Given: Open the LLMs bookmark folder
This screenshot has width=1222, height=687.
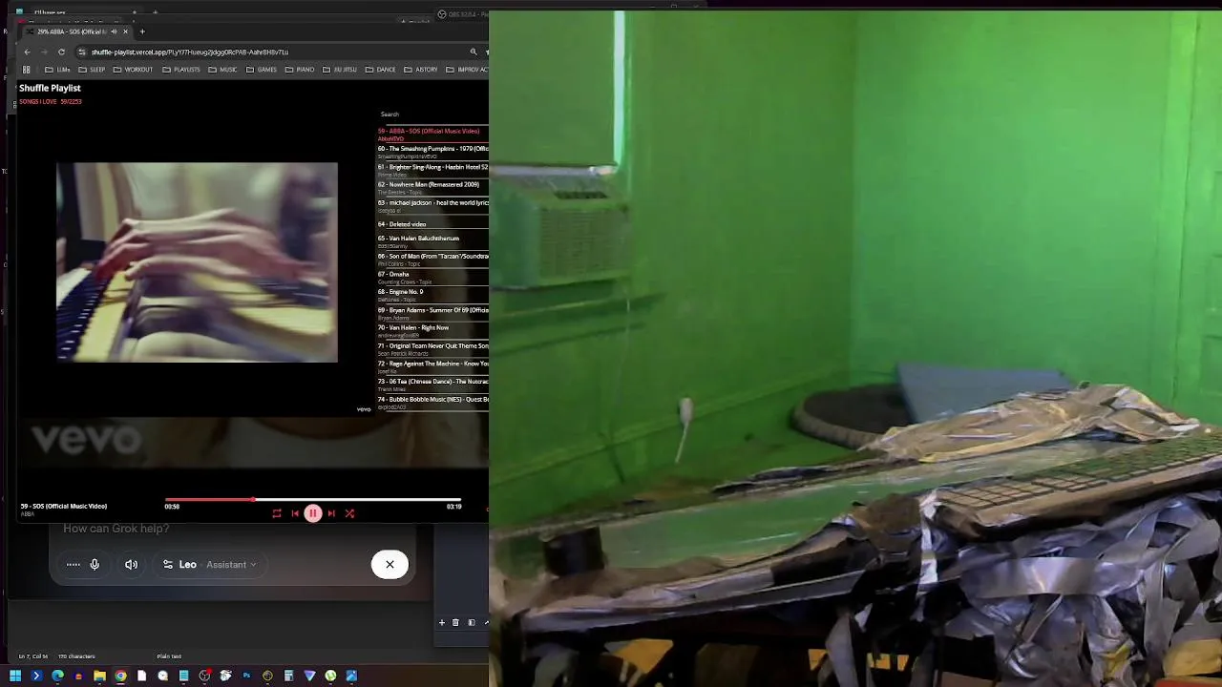Looking at the screenshot, I should tap(57, 70).
